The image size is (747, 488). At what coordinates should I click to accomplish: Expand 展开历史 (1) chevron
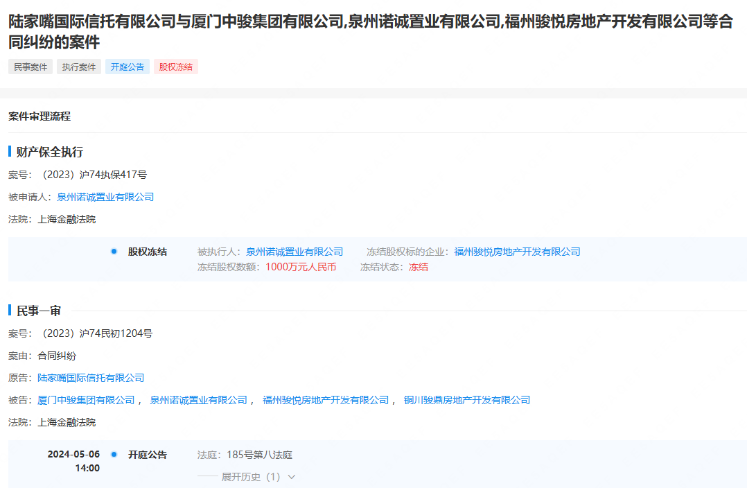(292, 477)
